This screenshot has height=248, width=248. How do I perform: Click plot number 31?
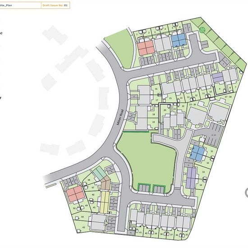(212, 152)
